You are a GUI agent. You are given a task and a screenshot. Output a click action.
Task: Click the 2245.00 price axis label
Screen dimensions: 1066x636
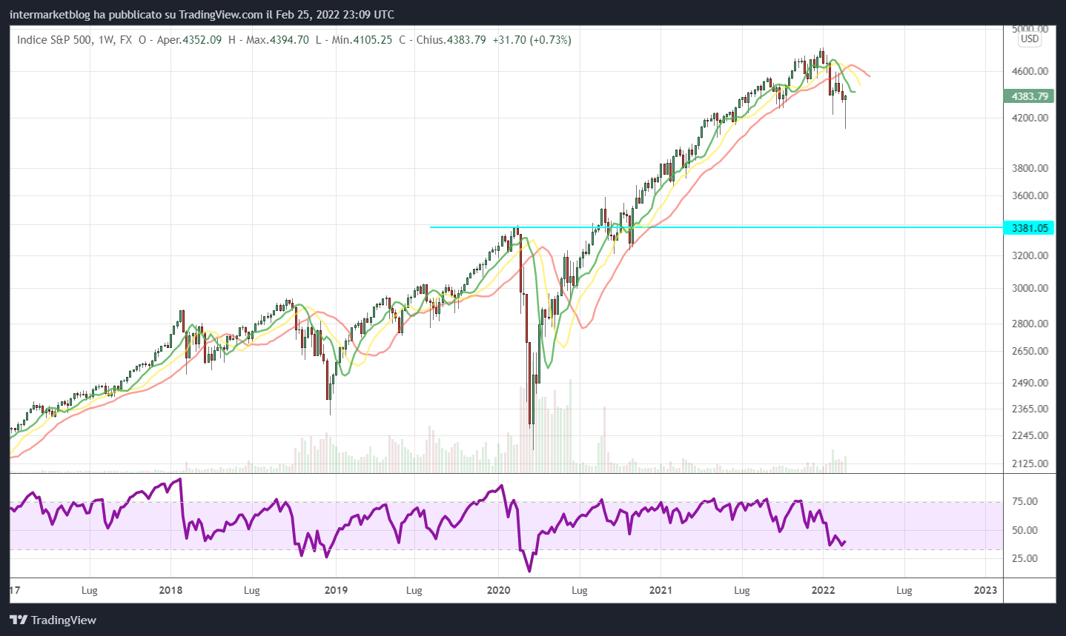pos(1030,435)
